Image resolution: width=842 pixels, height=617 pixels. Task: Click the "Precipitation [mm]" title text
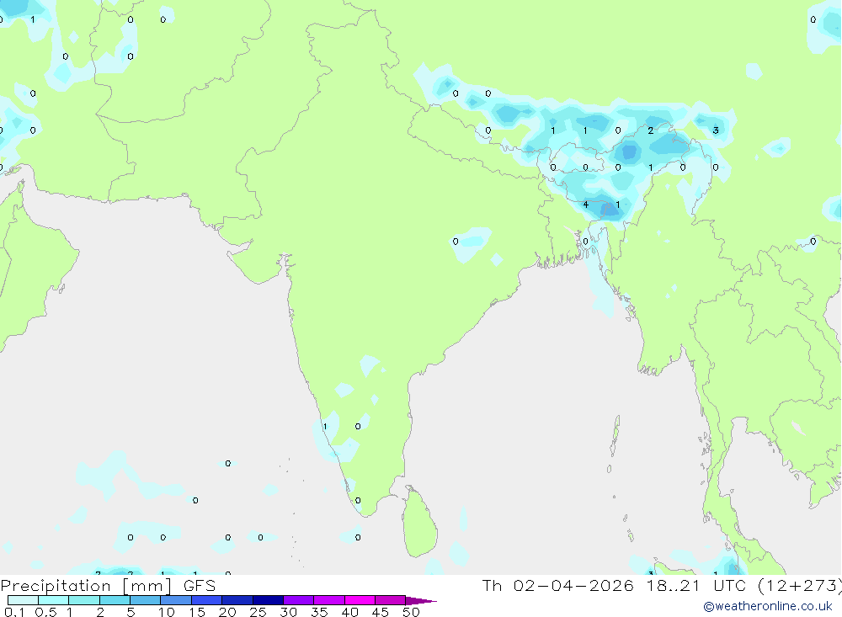click(86, 586)
